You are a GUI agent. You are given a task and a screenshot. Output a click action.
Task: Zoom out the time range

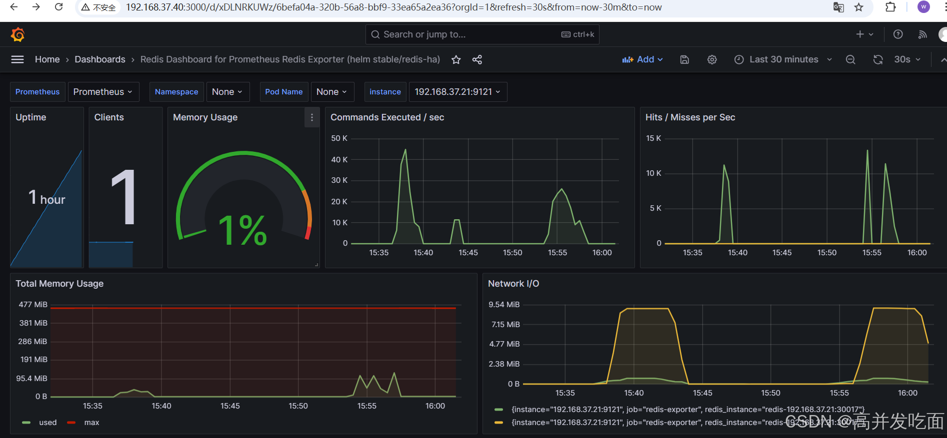[850, 59]
